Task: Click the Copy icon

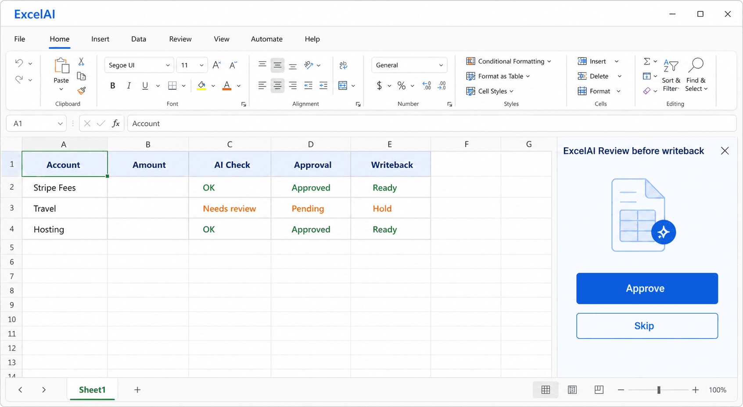Action: tap(81, 76)
